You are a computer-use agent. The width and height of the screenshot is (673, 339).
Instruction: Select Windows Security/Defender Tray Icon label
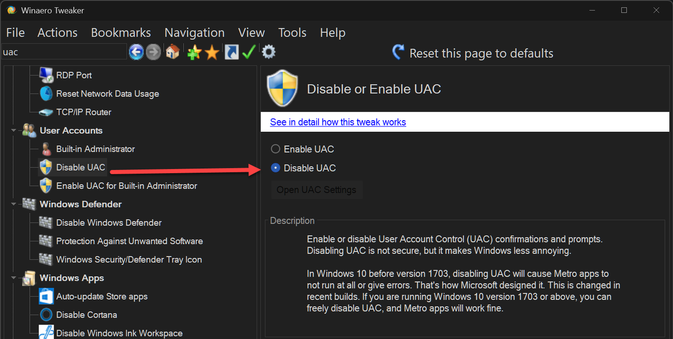[129, 260]
